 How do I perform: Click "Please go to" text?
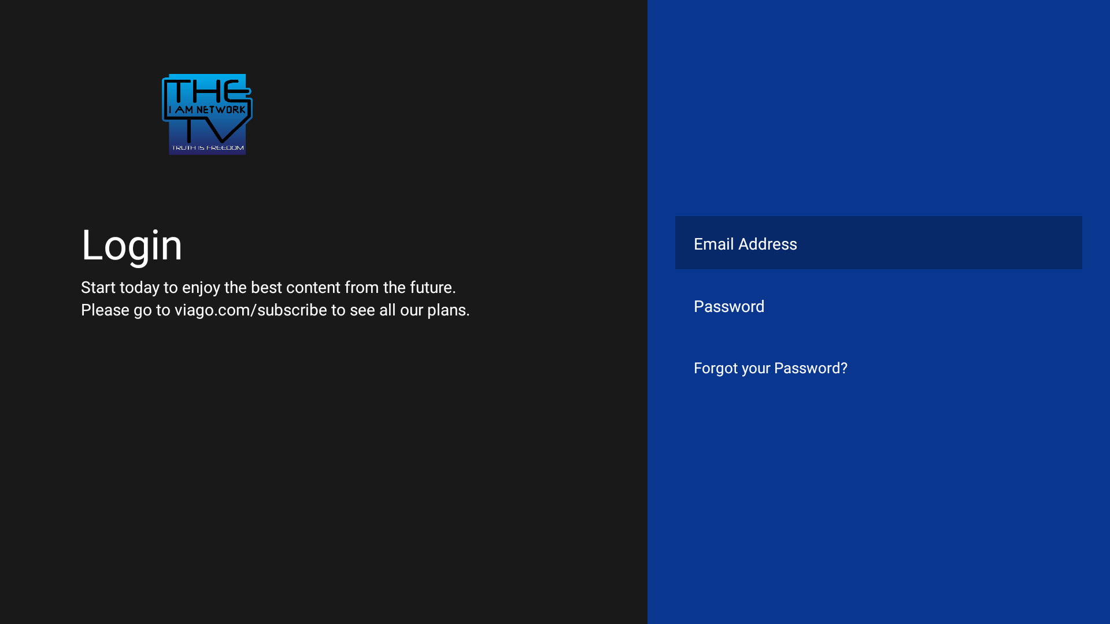click(125, 310)
